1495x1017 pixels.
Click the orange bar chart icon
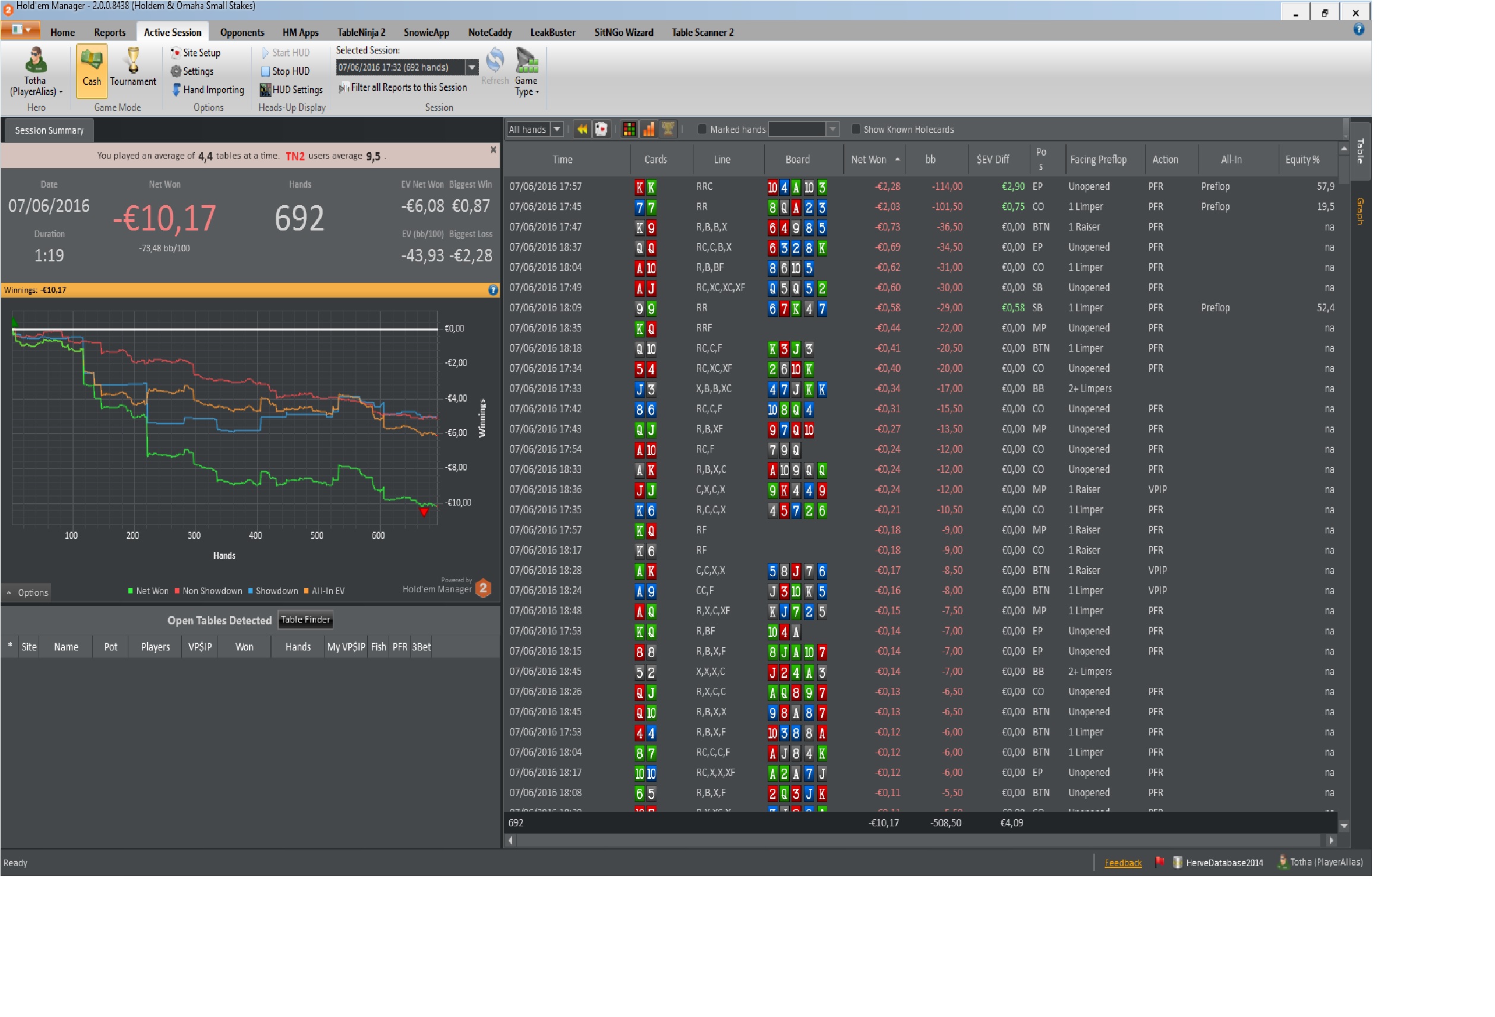(648, 130)
